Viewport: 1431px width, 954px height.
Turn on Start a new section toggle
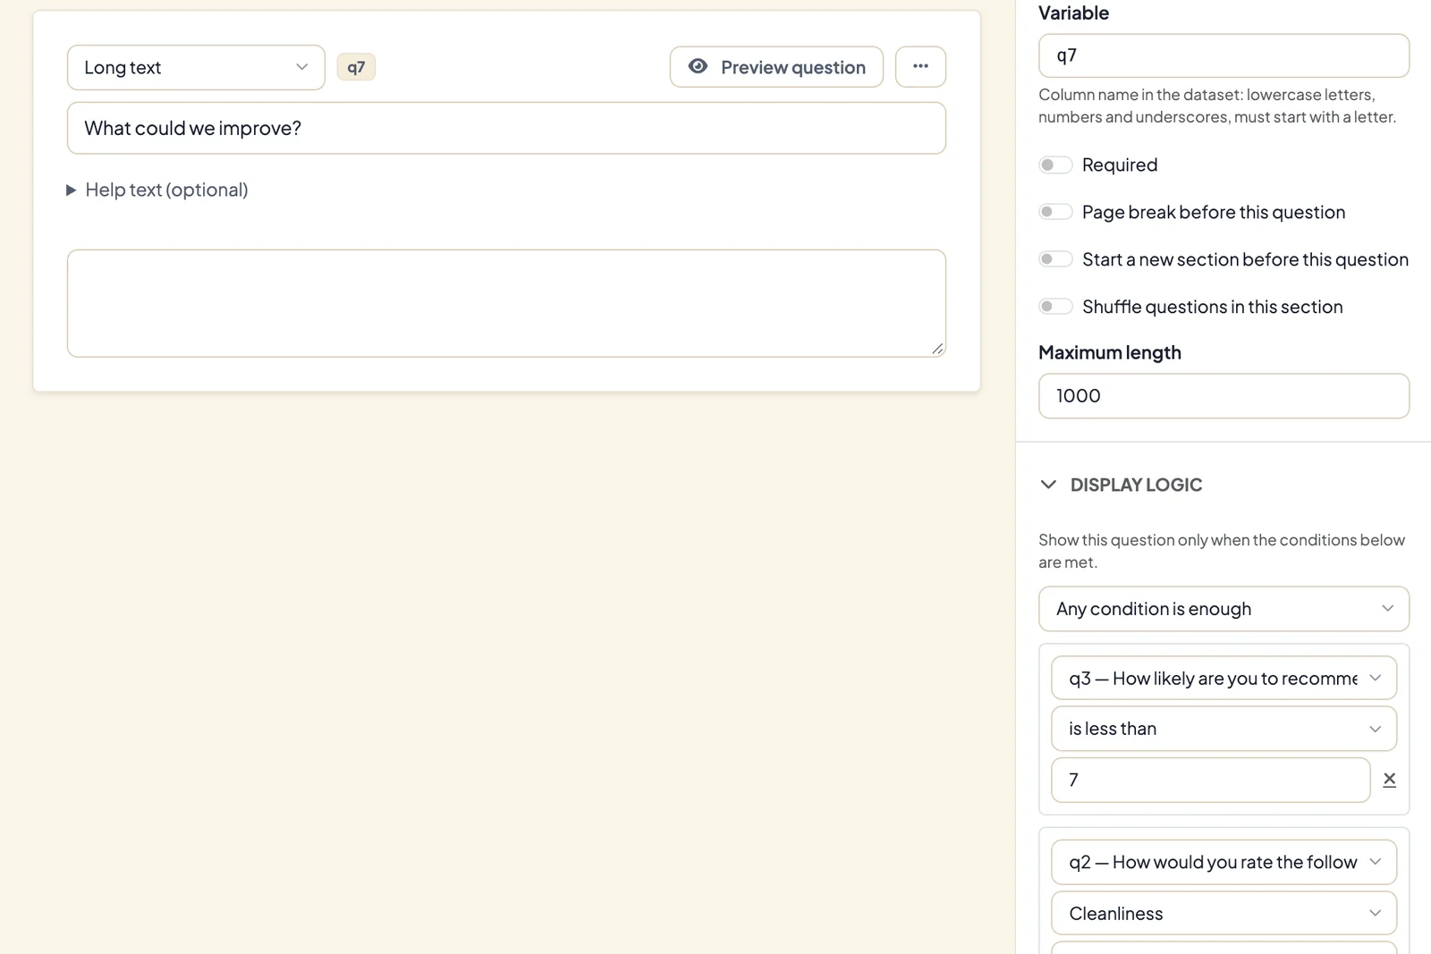coord(1055,259)
